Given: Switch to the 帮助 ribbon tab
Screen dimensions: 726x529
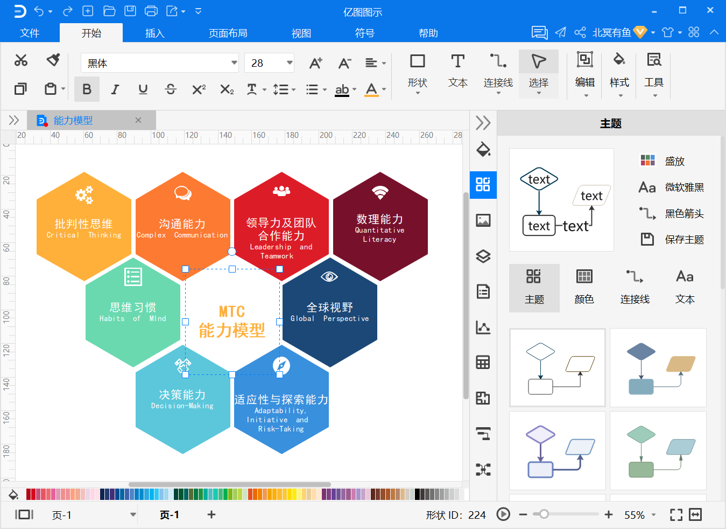Looking at the screenshot, I should [428, 33].
